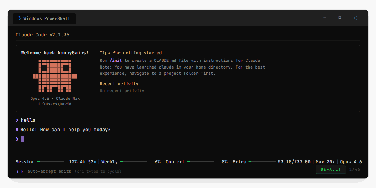Click the Context usage progress bar
376x188 pixels.
pyautogui.click(x=201, y=162)
